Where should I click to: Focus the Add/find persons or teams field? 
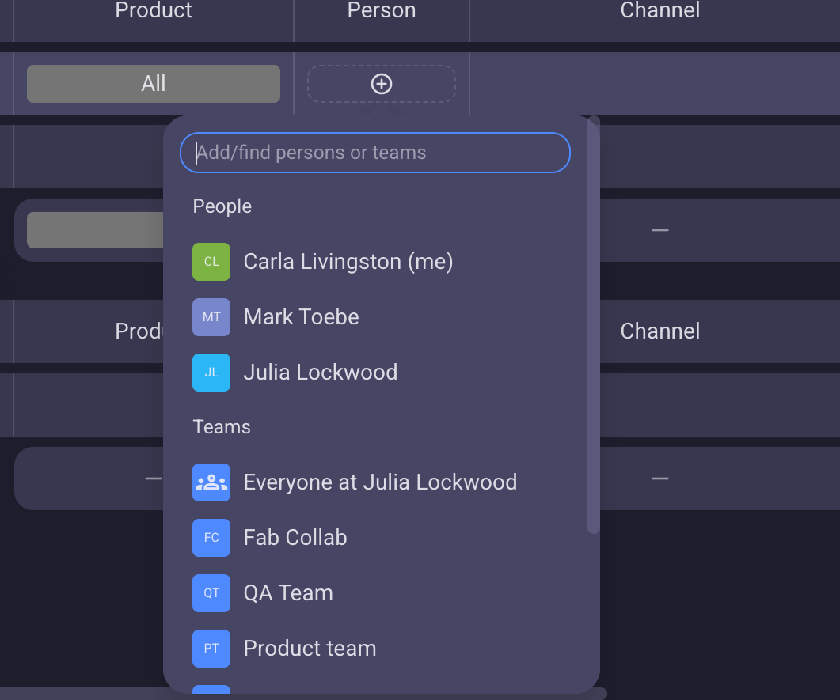[x=375, y=153]
